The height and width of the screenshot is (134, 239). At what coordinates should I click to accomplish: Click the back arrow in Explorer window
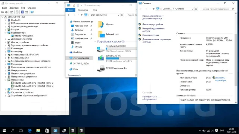tap(69, 15)
